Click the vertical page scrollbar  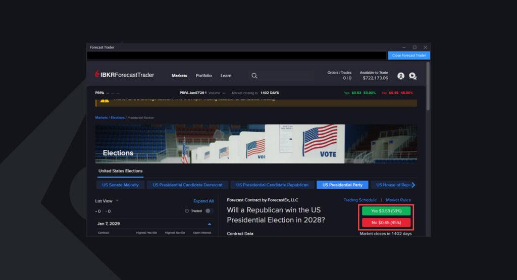[x=428, y=86]
